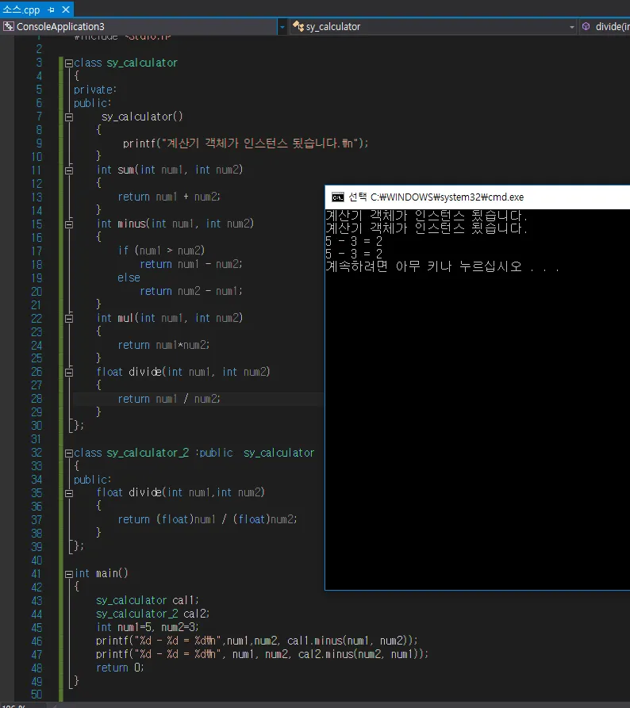The image size is (630, 708).
Task: Click 'int num1=5, num2=3;' line
Action: click(x=148, y=627)
